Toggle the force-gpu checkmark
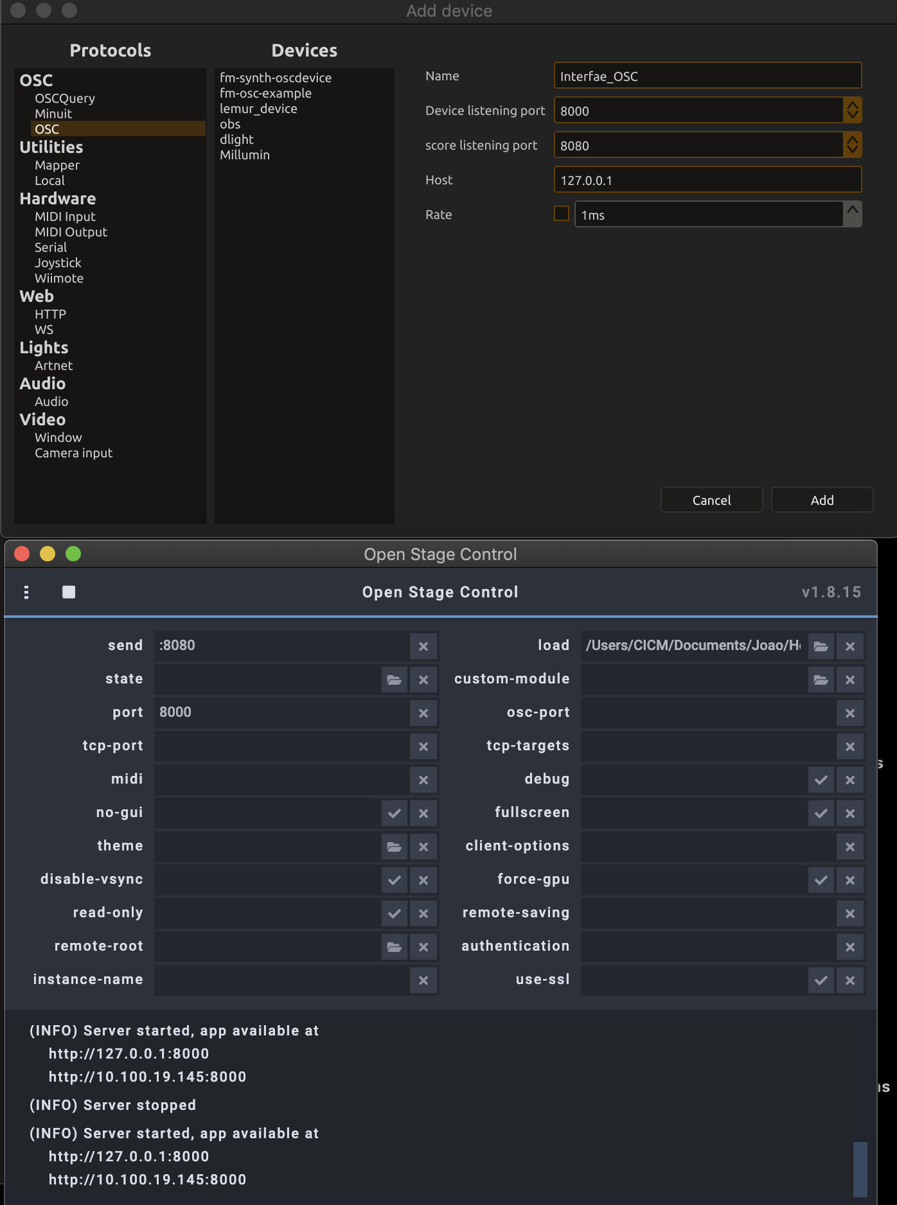 point(821,880)
